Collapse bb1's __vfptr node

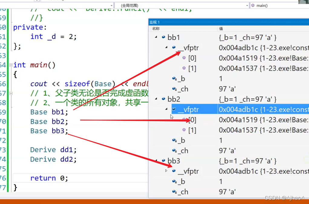tap(166, 47)
